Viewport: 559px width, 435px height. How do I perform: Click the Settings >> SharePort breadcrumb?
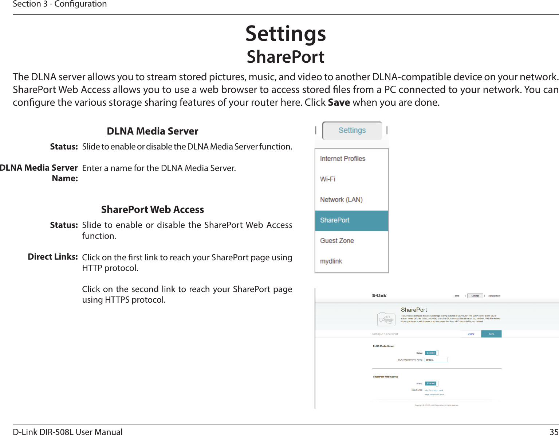pos(385,334)
